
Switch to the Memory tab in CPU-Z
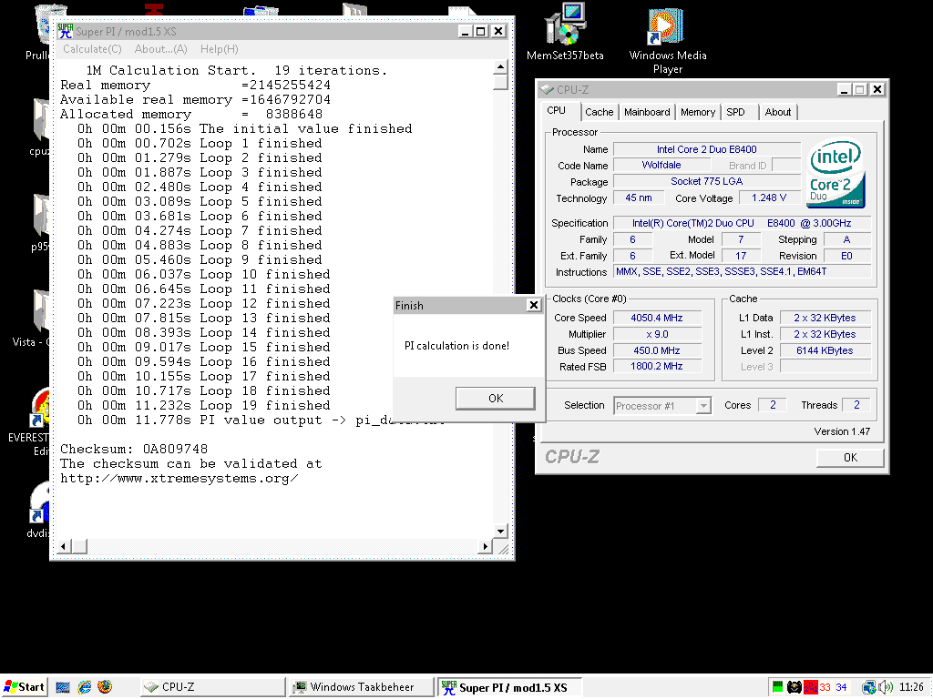pos(697,112)
